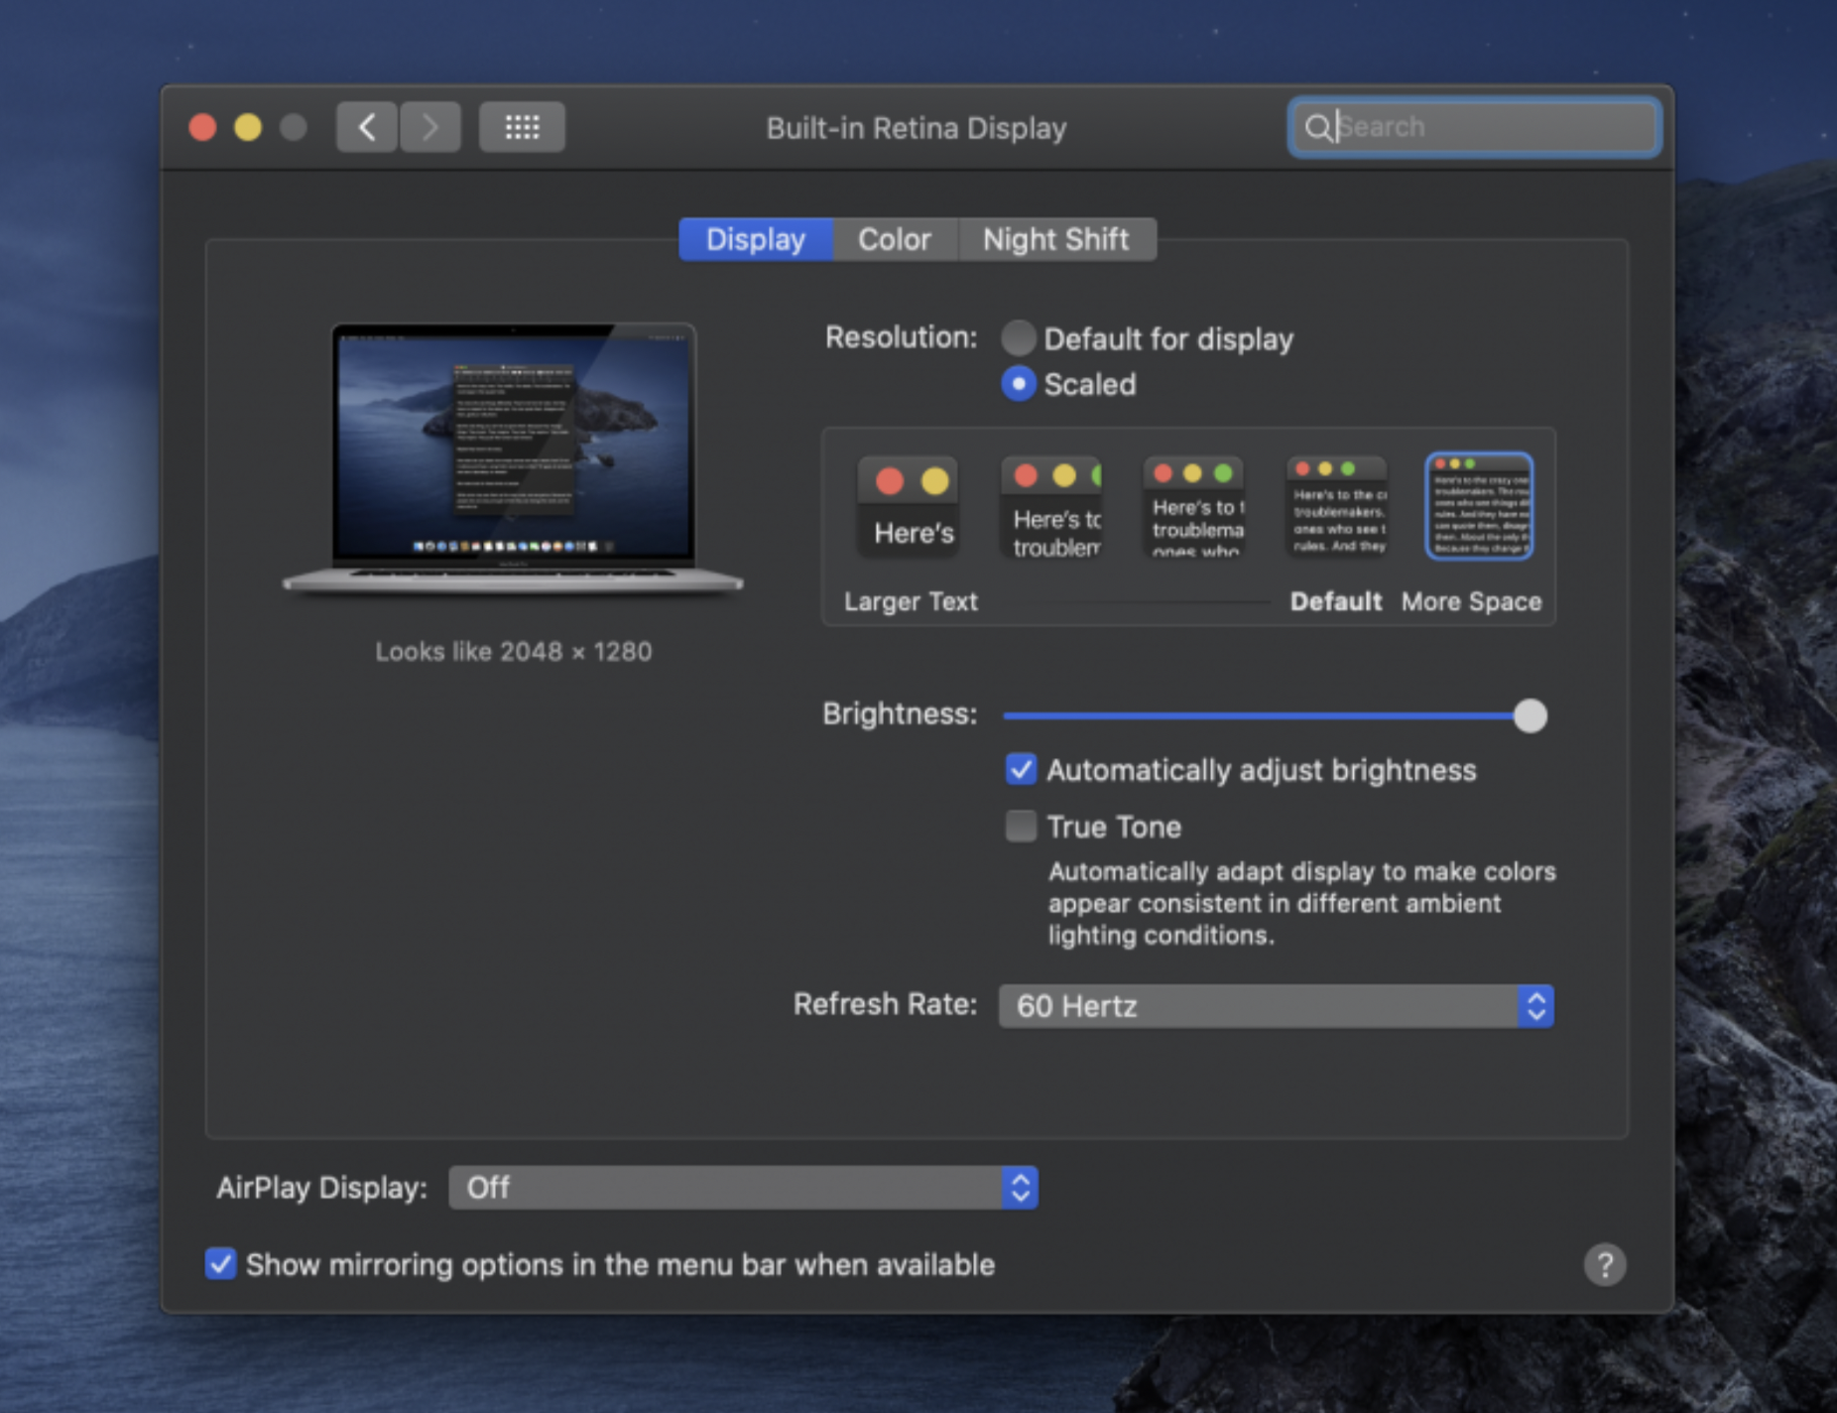Click the Looks like 2048 × 1280 text

point(513,652)
